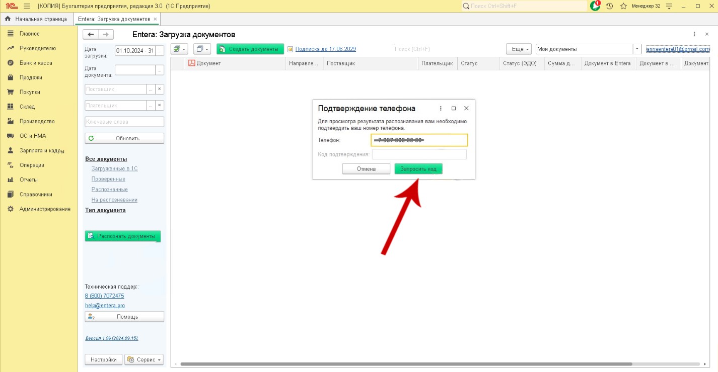Expand the Сервис dropdown button
Image resolution: width=718 pixels, height=372 pixels.
pyautogui.click(x=144, y=359)
